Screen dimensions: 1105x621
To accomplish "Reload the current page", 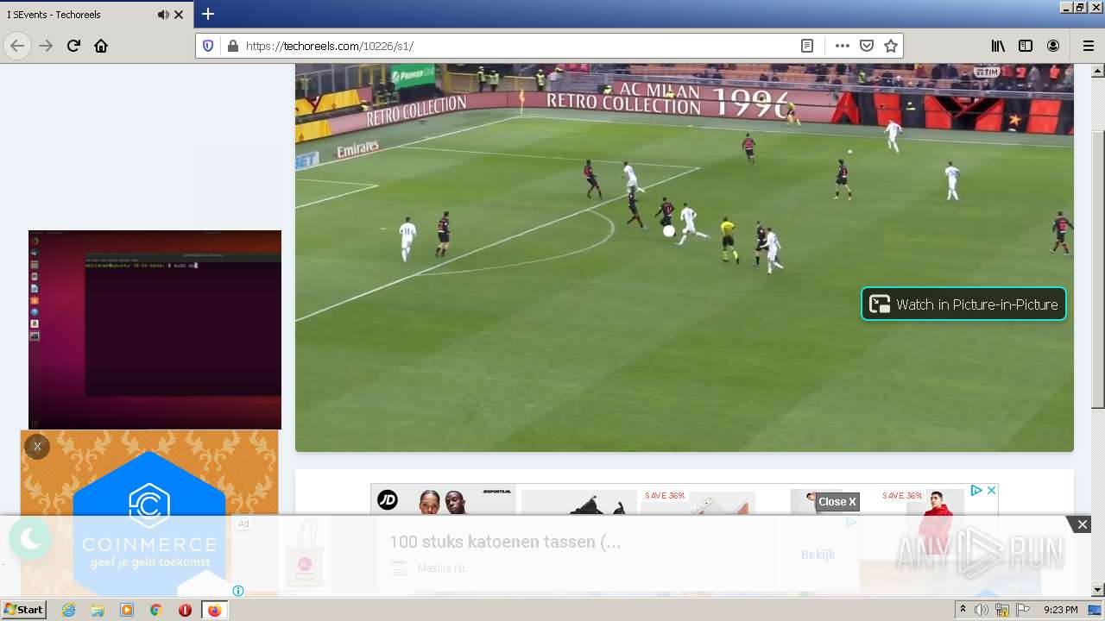I will (73, 46).
